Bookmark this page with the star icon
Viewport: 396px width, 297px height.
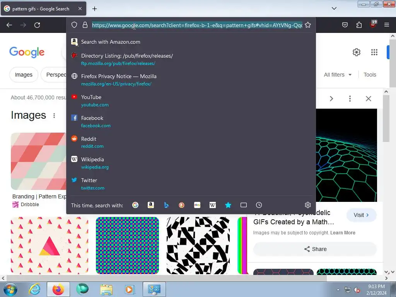307,25
